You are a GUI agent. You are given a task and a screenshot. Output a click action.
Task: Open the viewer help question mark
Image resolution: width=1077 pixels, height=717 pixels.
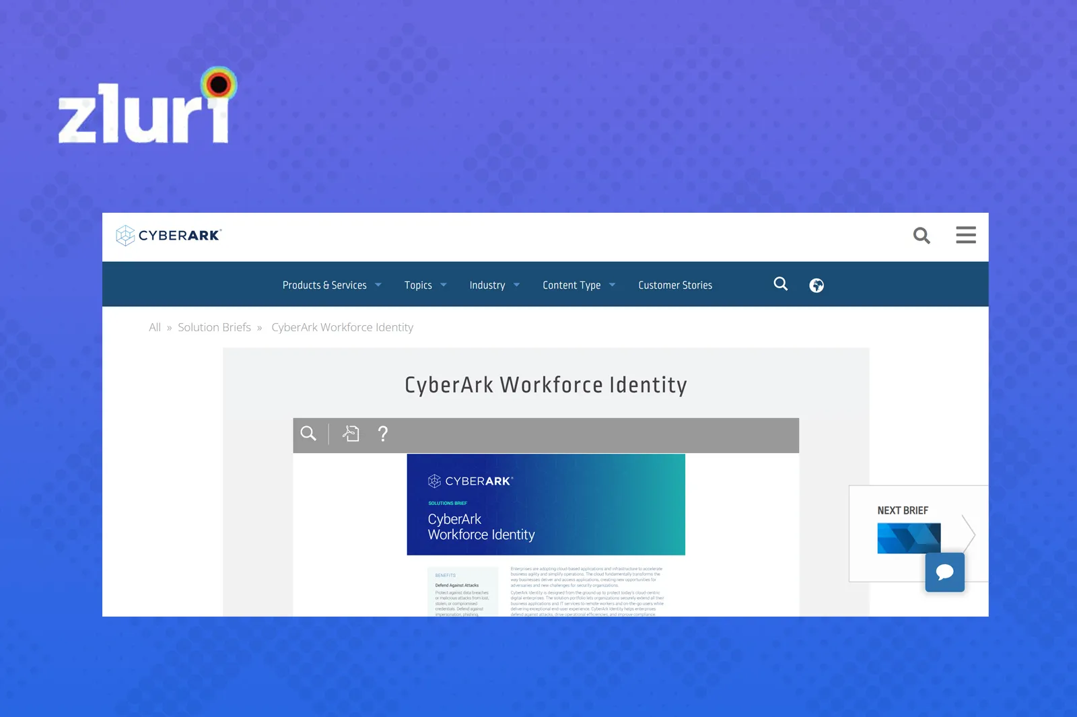[x=383, y=434]
